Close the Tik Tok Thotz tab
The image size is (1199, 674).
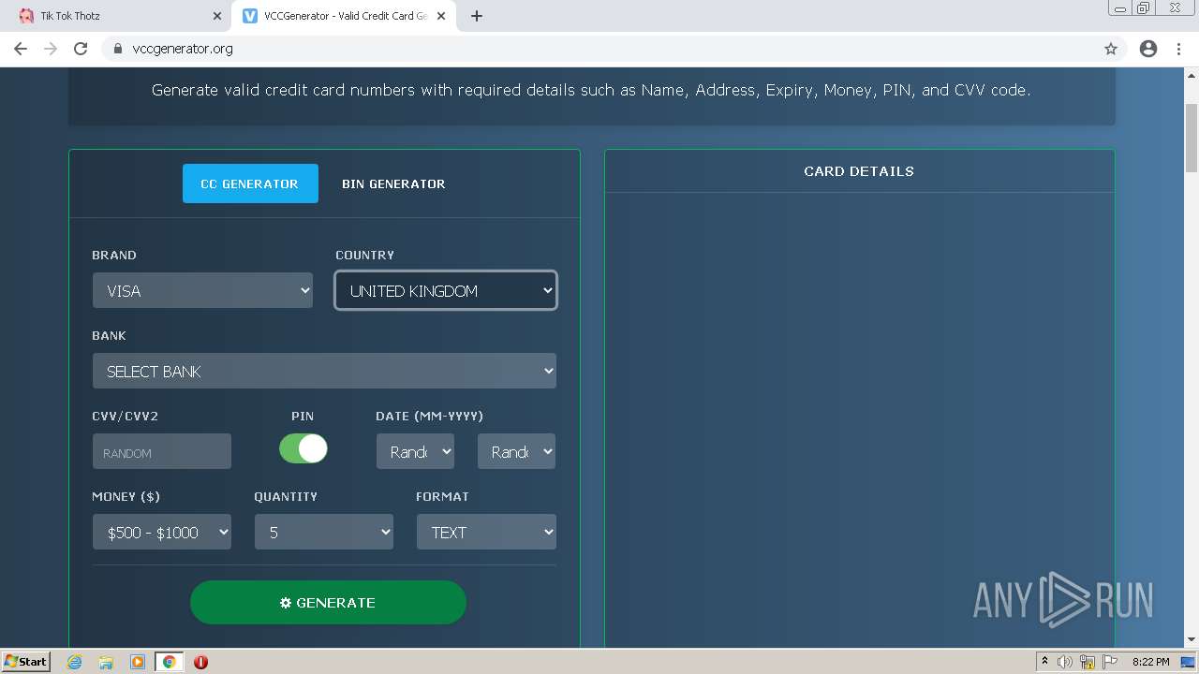tap(217, 16)
